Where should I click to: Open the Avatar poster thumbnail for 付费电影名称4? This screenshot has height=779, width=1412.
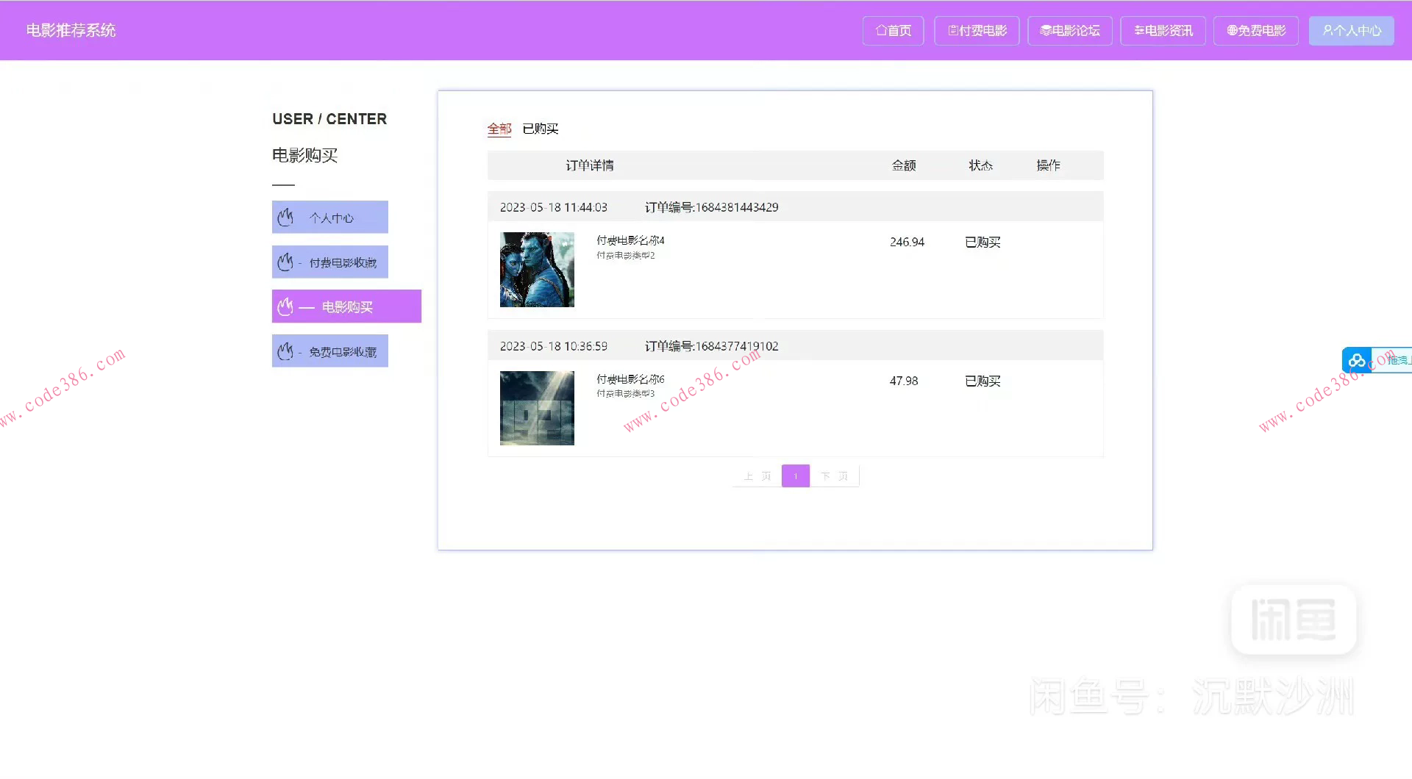[x=537, y=270]
